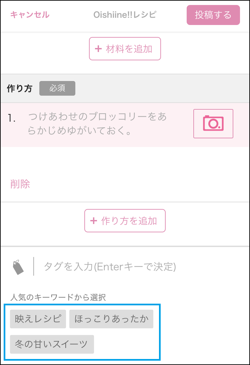Select the 映えレシピ keyword tag
This screenshot has width=250, height=365.
38,319
